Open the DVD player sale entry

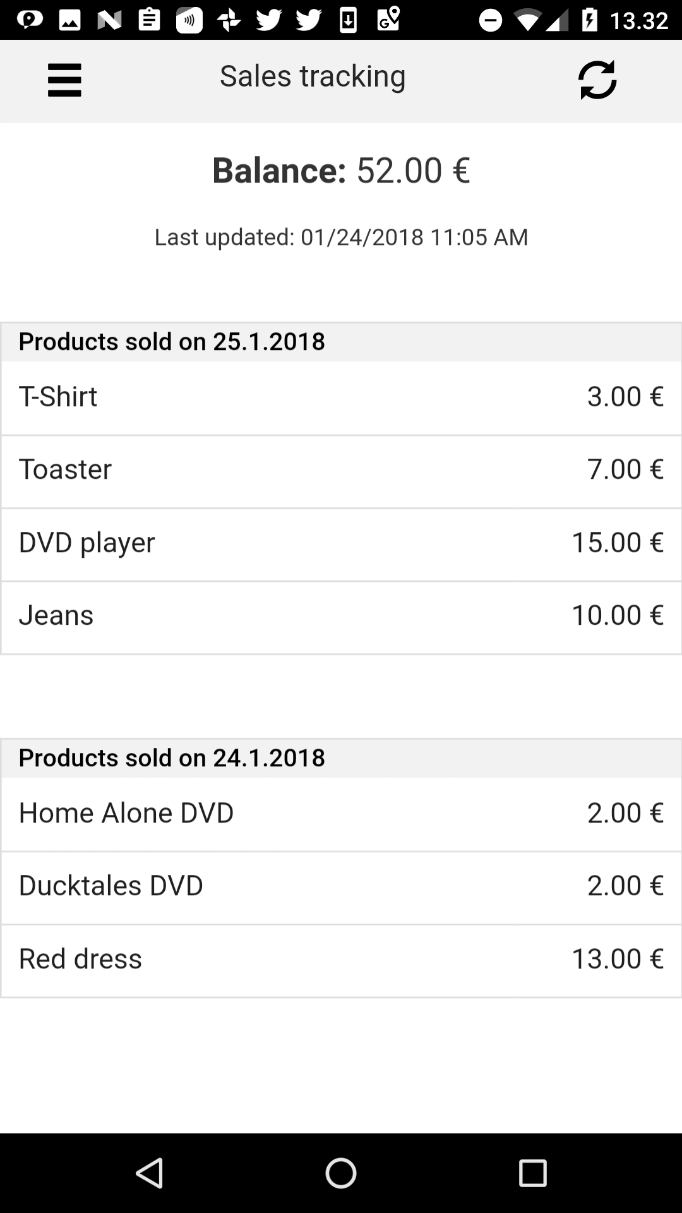(341, 543)
